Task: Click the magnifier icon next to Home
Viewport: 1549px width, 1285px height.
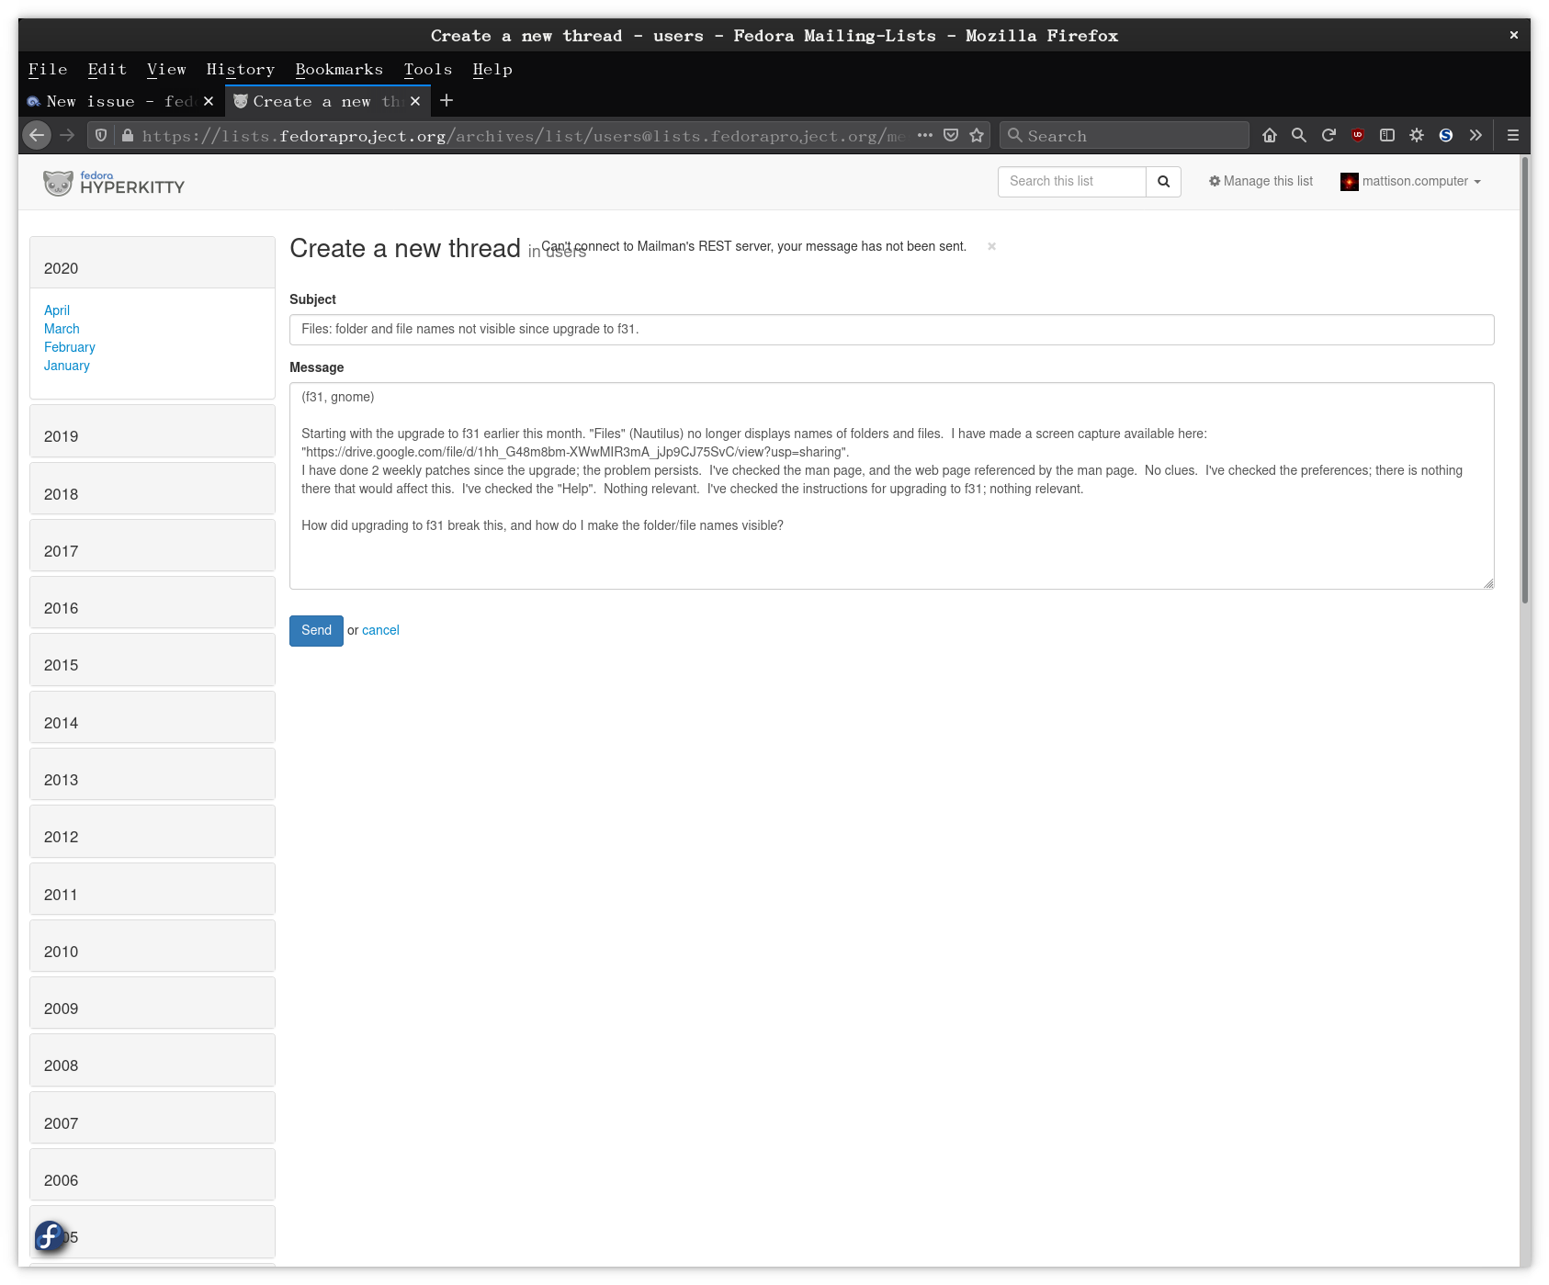Action: point(1299,135)
